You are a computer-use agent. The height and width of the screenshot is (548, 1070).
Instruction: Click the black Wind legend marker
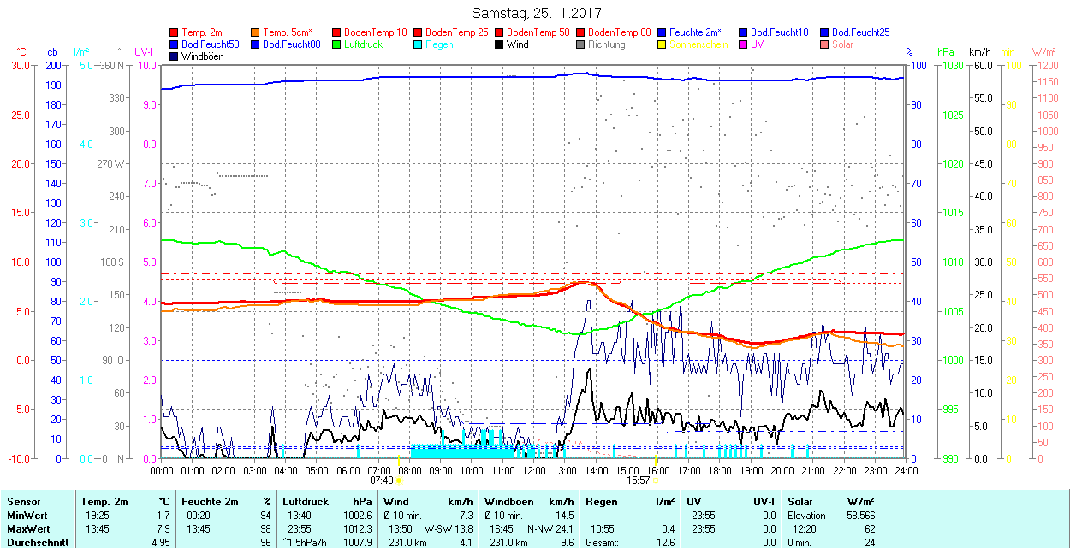tap(500, 44)
